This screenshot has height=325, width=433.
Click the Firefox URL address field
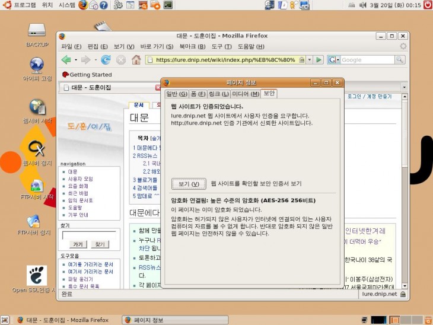[225, 60]
